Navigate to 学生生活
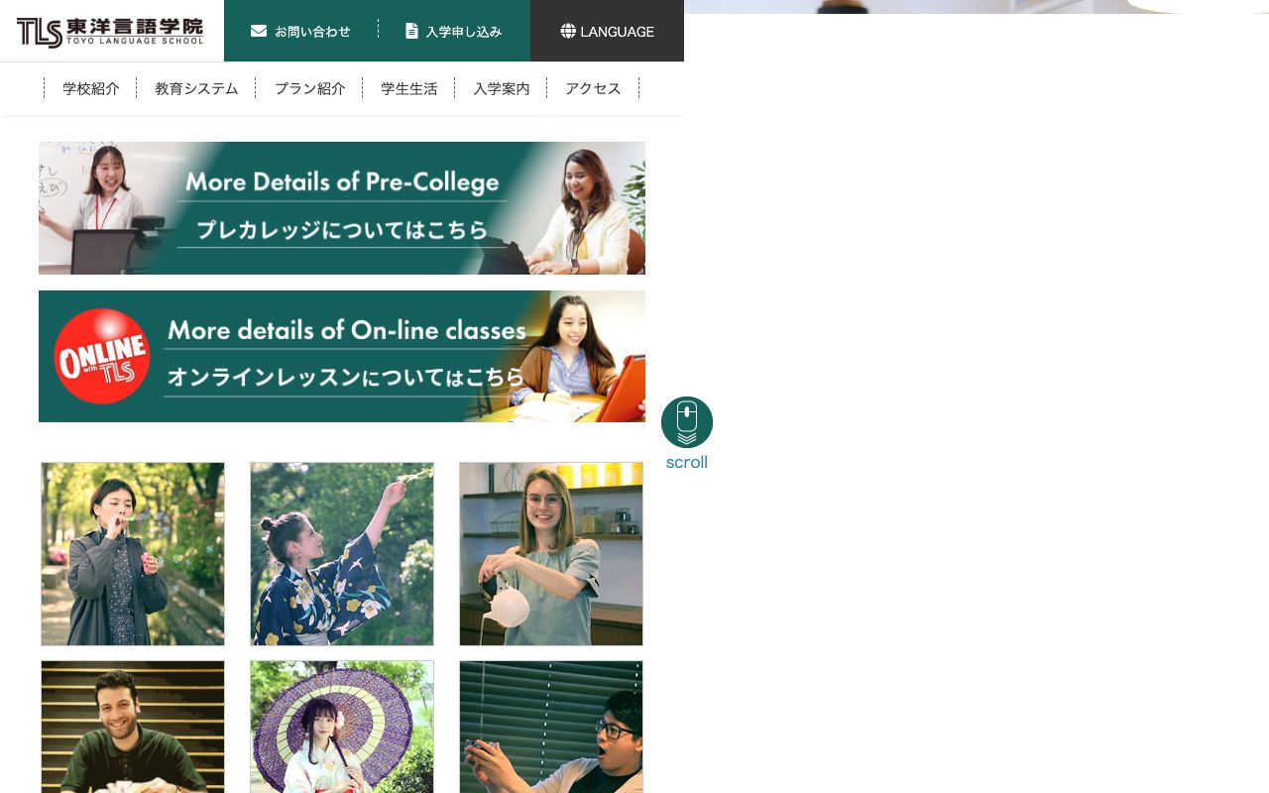The width and height of the screenshot is (1269, 793). 409,88
